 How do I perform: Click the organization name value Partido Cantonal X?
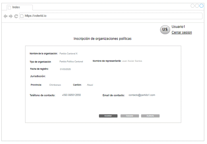(x=68, y=54)
